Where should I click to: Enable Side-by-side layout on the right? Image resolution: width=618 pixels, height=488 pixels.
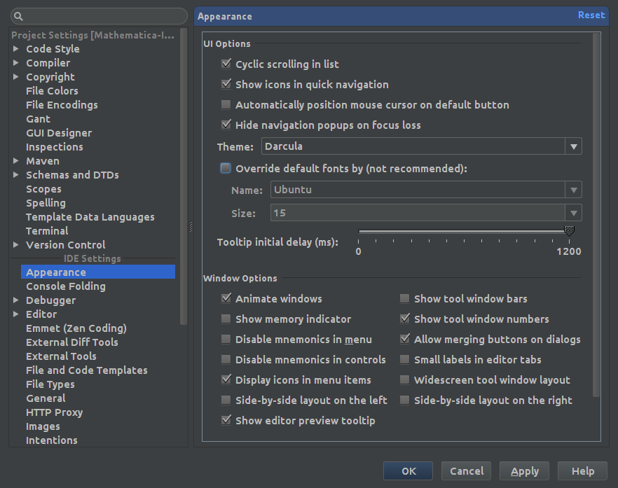pos(405,400)
